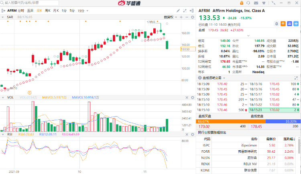Close the RSI indicator panel
Image resolution: width=301 pixels, height=174 pixels.
(x=187, y=134)
